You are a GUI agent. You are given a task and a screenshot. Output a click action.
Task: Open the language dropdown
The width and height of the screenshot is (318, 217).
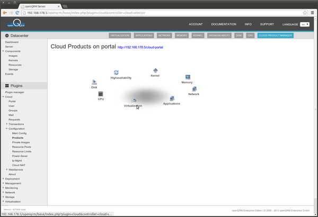pyautogui.click(x=305, y=24)
